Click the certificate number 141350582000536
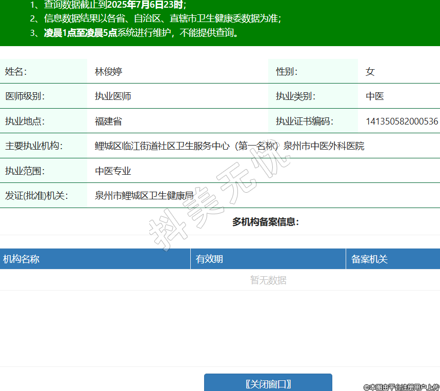This screenshot has height=391, width=440. [402, 121]
